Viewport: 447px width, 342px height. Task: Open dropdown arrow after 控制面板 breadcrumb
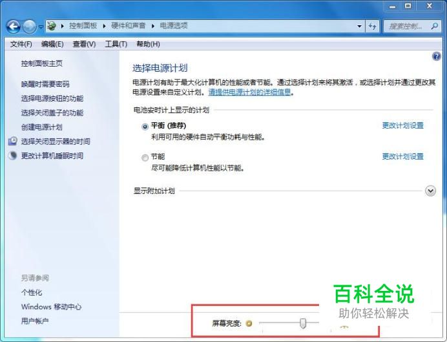coord(105,27)
